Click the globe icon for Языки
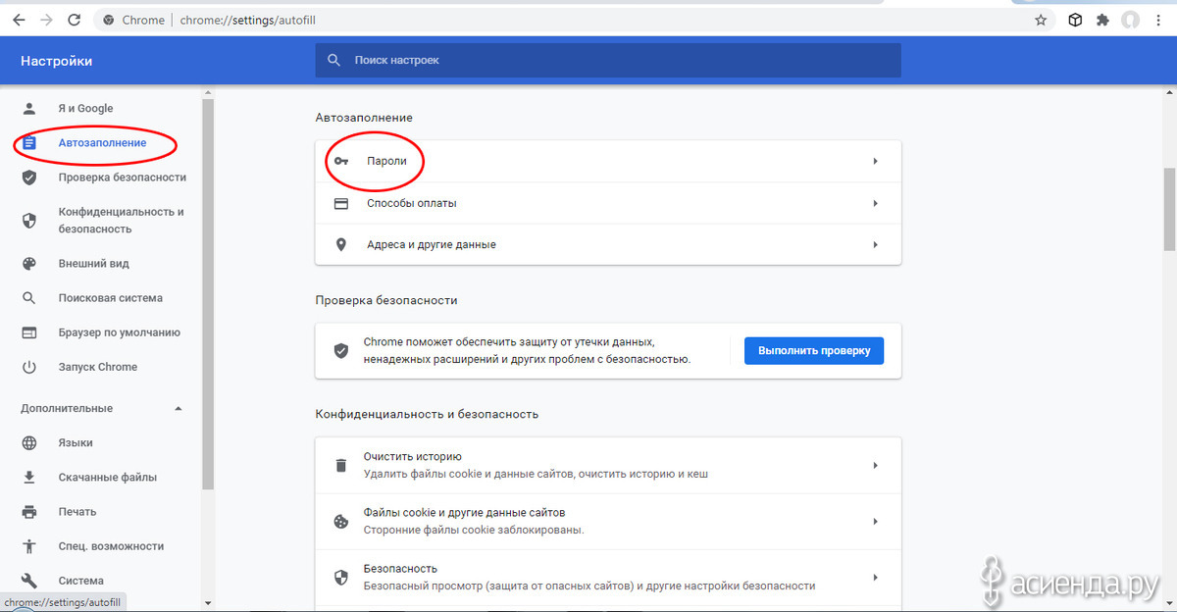The image size is (1177, 612). (x=29, y=443)
